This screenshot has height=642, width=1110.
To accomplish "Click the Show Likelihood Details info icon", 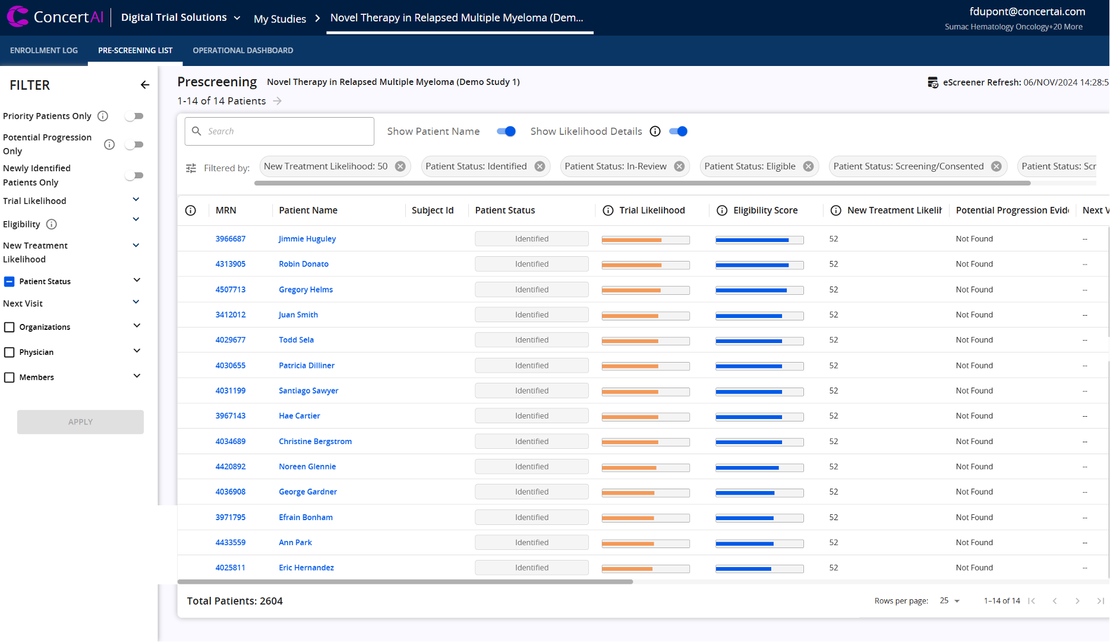I will tap(655, 131).
